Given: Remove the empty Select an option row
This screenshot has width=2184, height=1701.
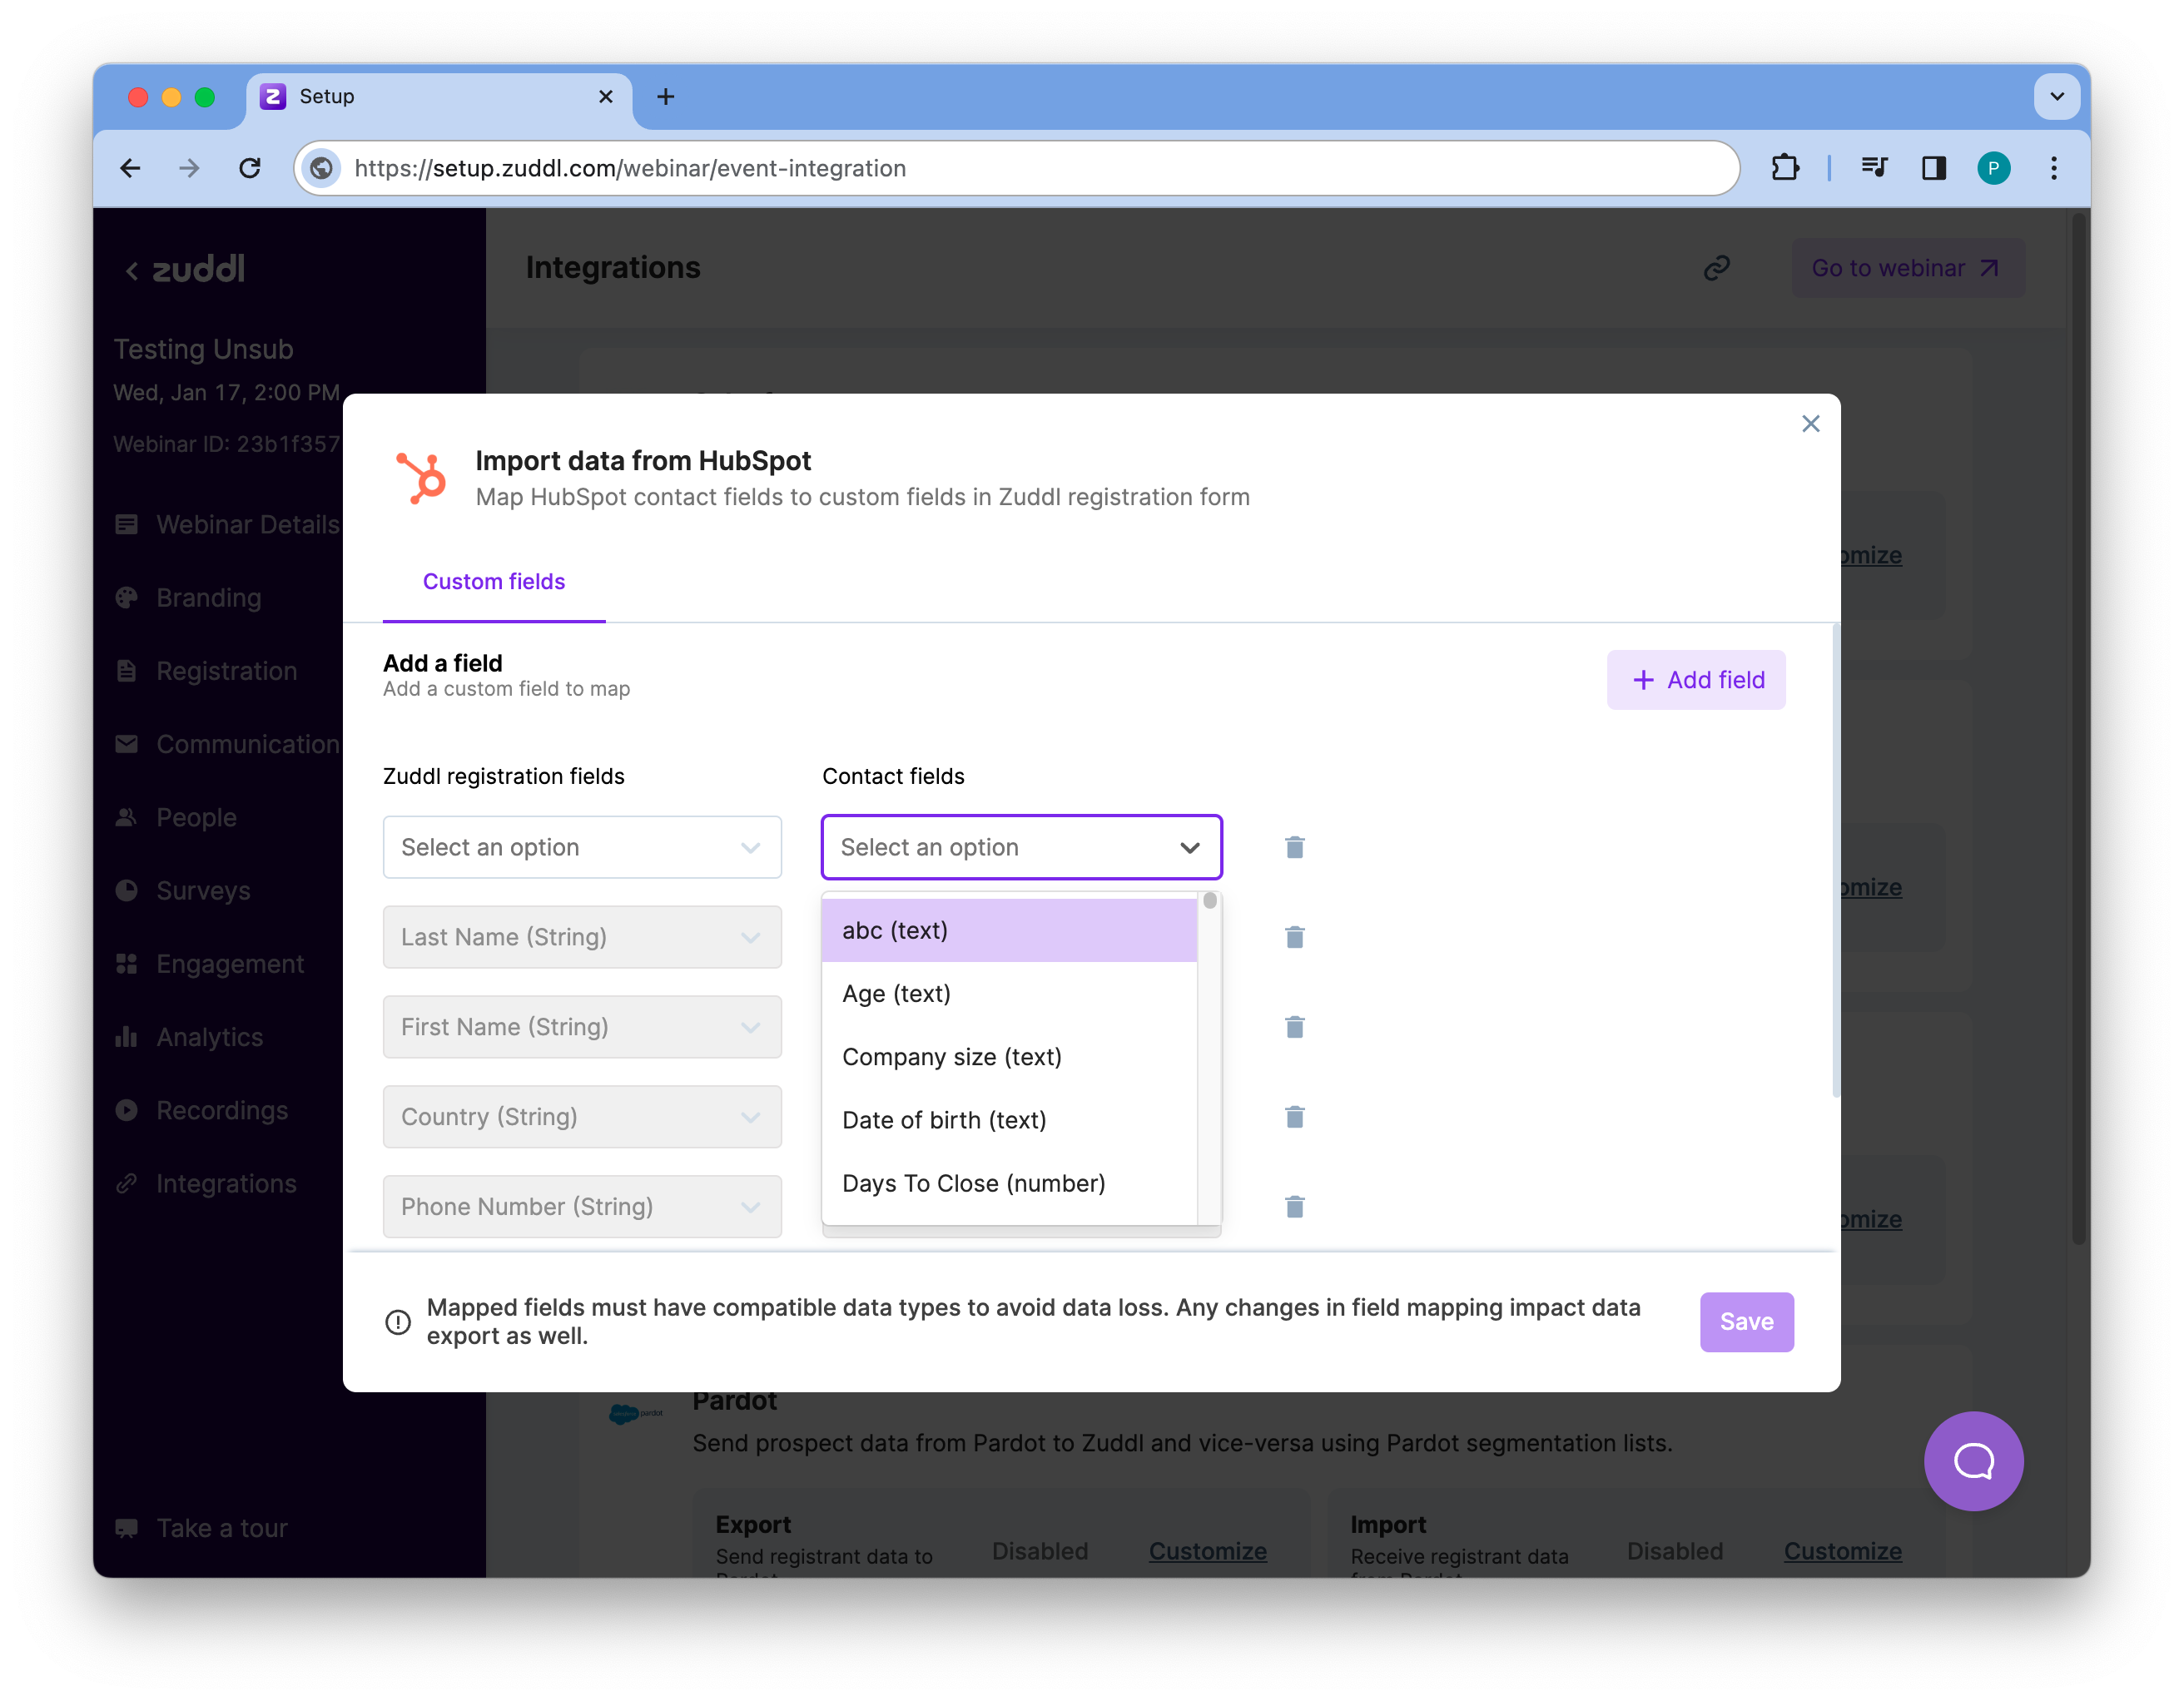Looking at the screenshot, I should (x=1294, y=847).
